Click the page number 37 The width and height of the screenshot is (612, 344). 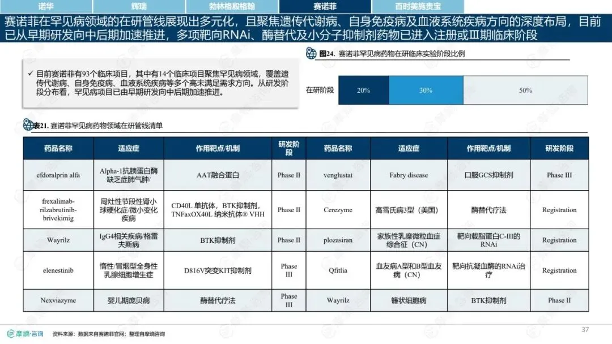click(585, 330)
